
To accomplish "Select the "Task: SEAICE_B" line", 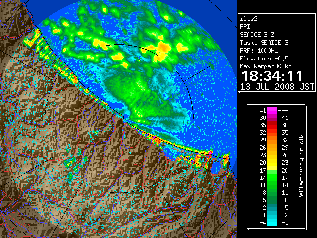I will pos(264,43).
